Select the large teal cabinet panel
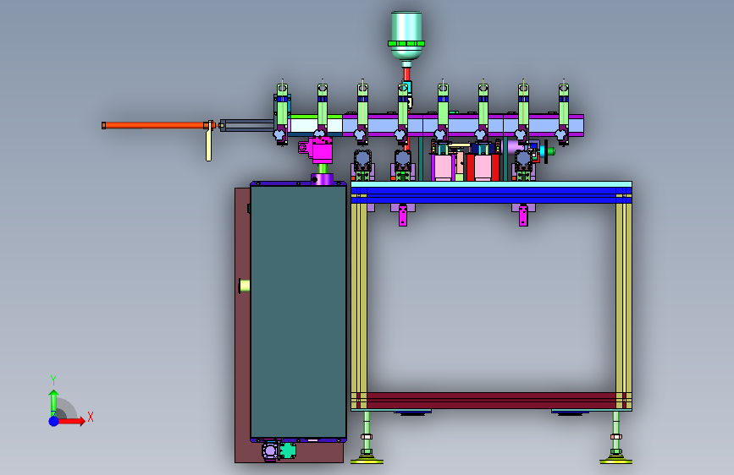 point(298,311)
